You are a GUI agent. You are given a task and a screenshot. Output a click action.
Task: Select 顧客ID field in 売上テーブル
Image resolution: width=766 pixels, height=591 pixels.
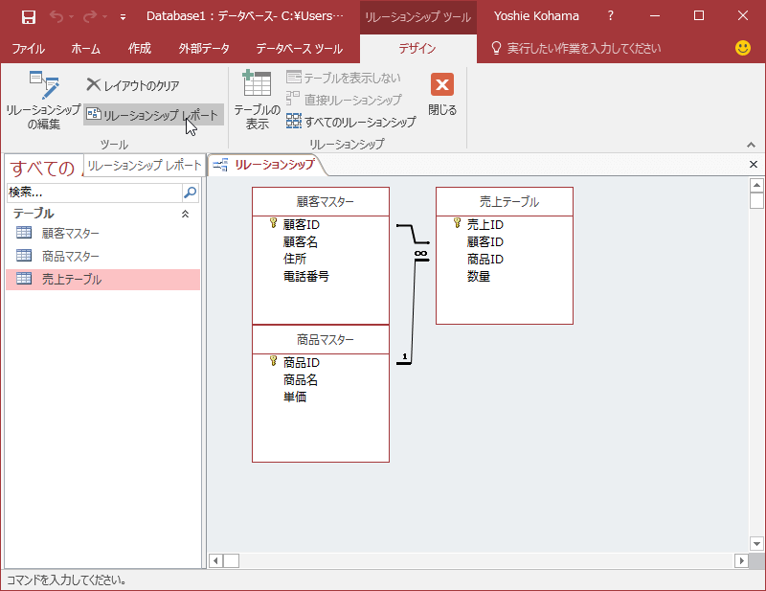tap(484, 242)
